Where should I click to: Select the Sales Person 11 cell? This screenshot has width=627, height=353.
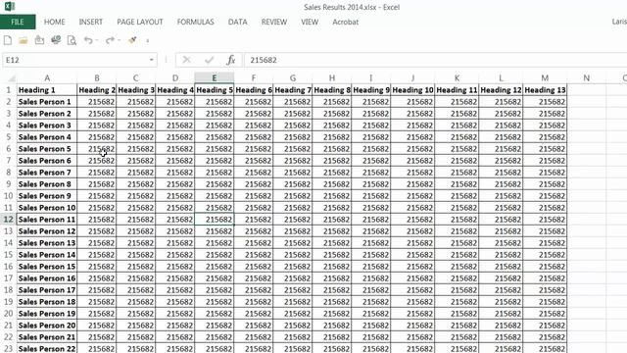click(x=47, y=220)
